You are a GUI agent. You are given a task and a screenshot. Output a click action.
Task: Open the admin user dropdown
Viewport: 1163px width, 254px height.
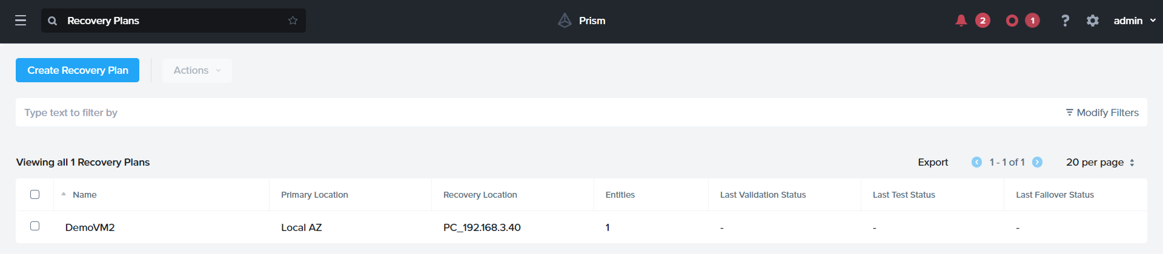(1134, 21)
